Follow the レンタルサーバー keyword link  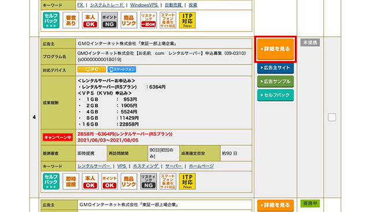click(94, 166)
